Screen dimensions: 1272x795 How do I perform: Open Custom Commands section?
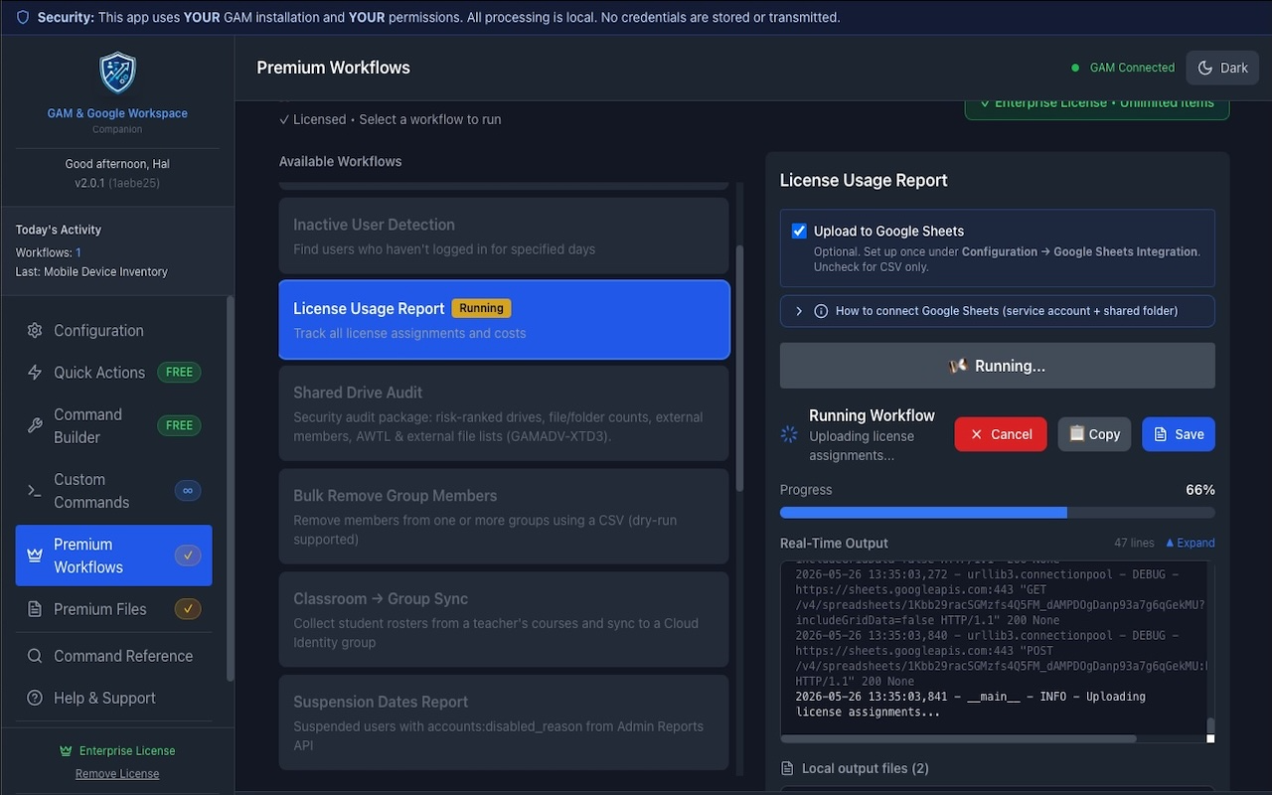pos(113,491)
